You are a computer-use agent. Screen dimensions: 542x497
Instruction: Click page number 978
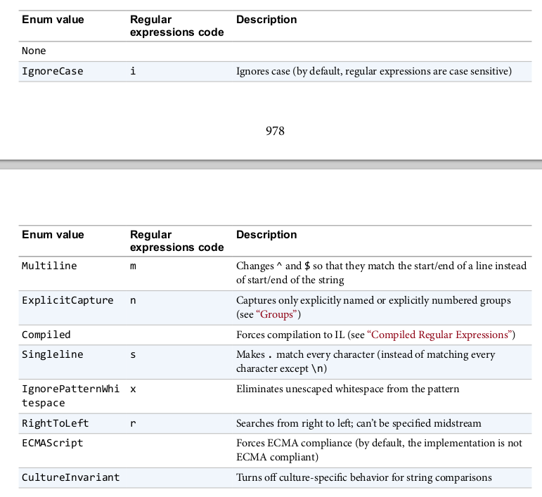275,131
